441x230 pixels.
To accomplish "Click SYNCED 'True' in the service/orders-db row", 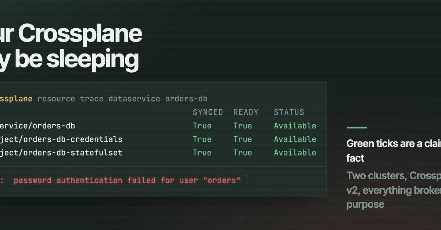I will point(202,126).
